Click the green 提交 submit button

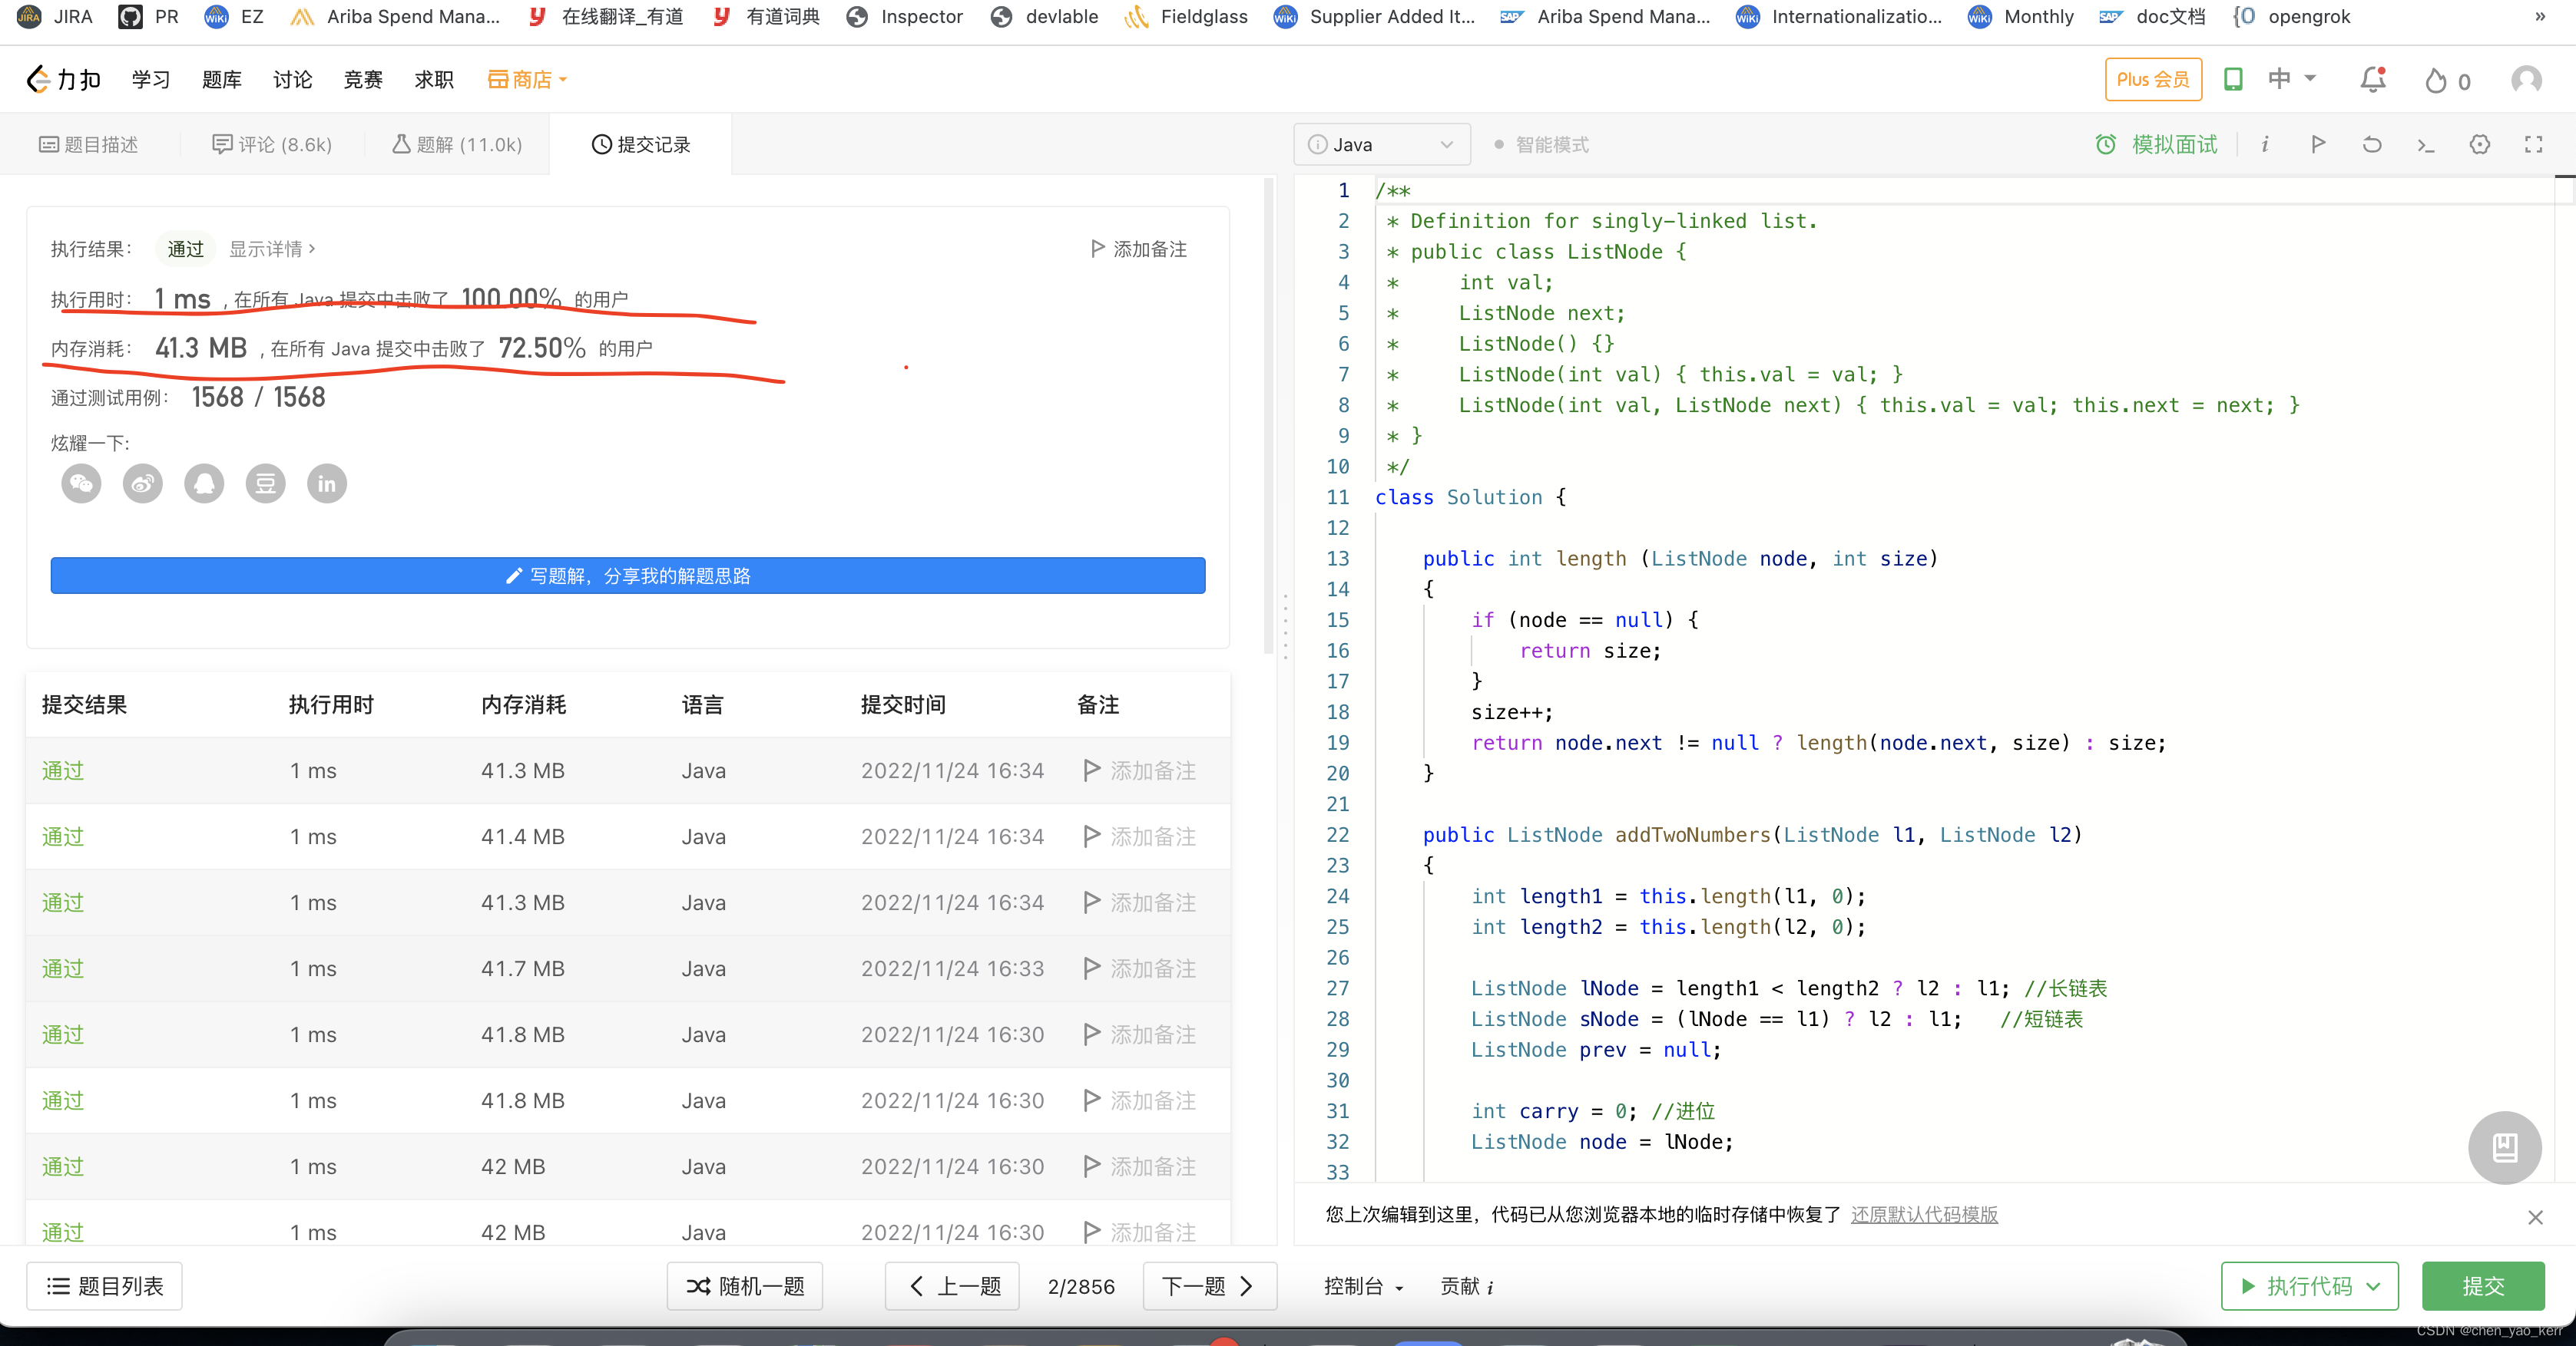[2482, 1287]
